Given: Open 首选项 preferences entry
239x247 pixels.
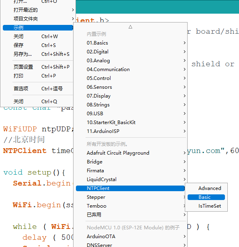Looking at the screenshot, I should pos(38,88).
